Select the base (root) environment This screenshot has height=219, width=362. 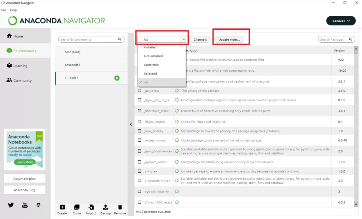[x=91, y=52]
